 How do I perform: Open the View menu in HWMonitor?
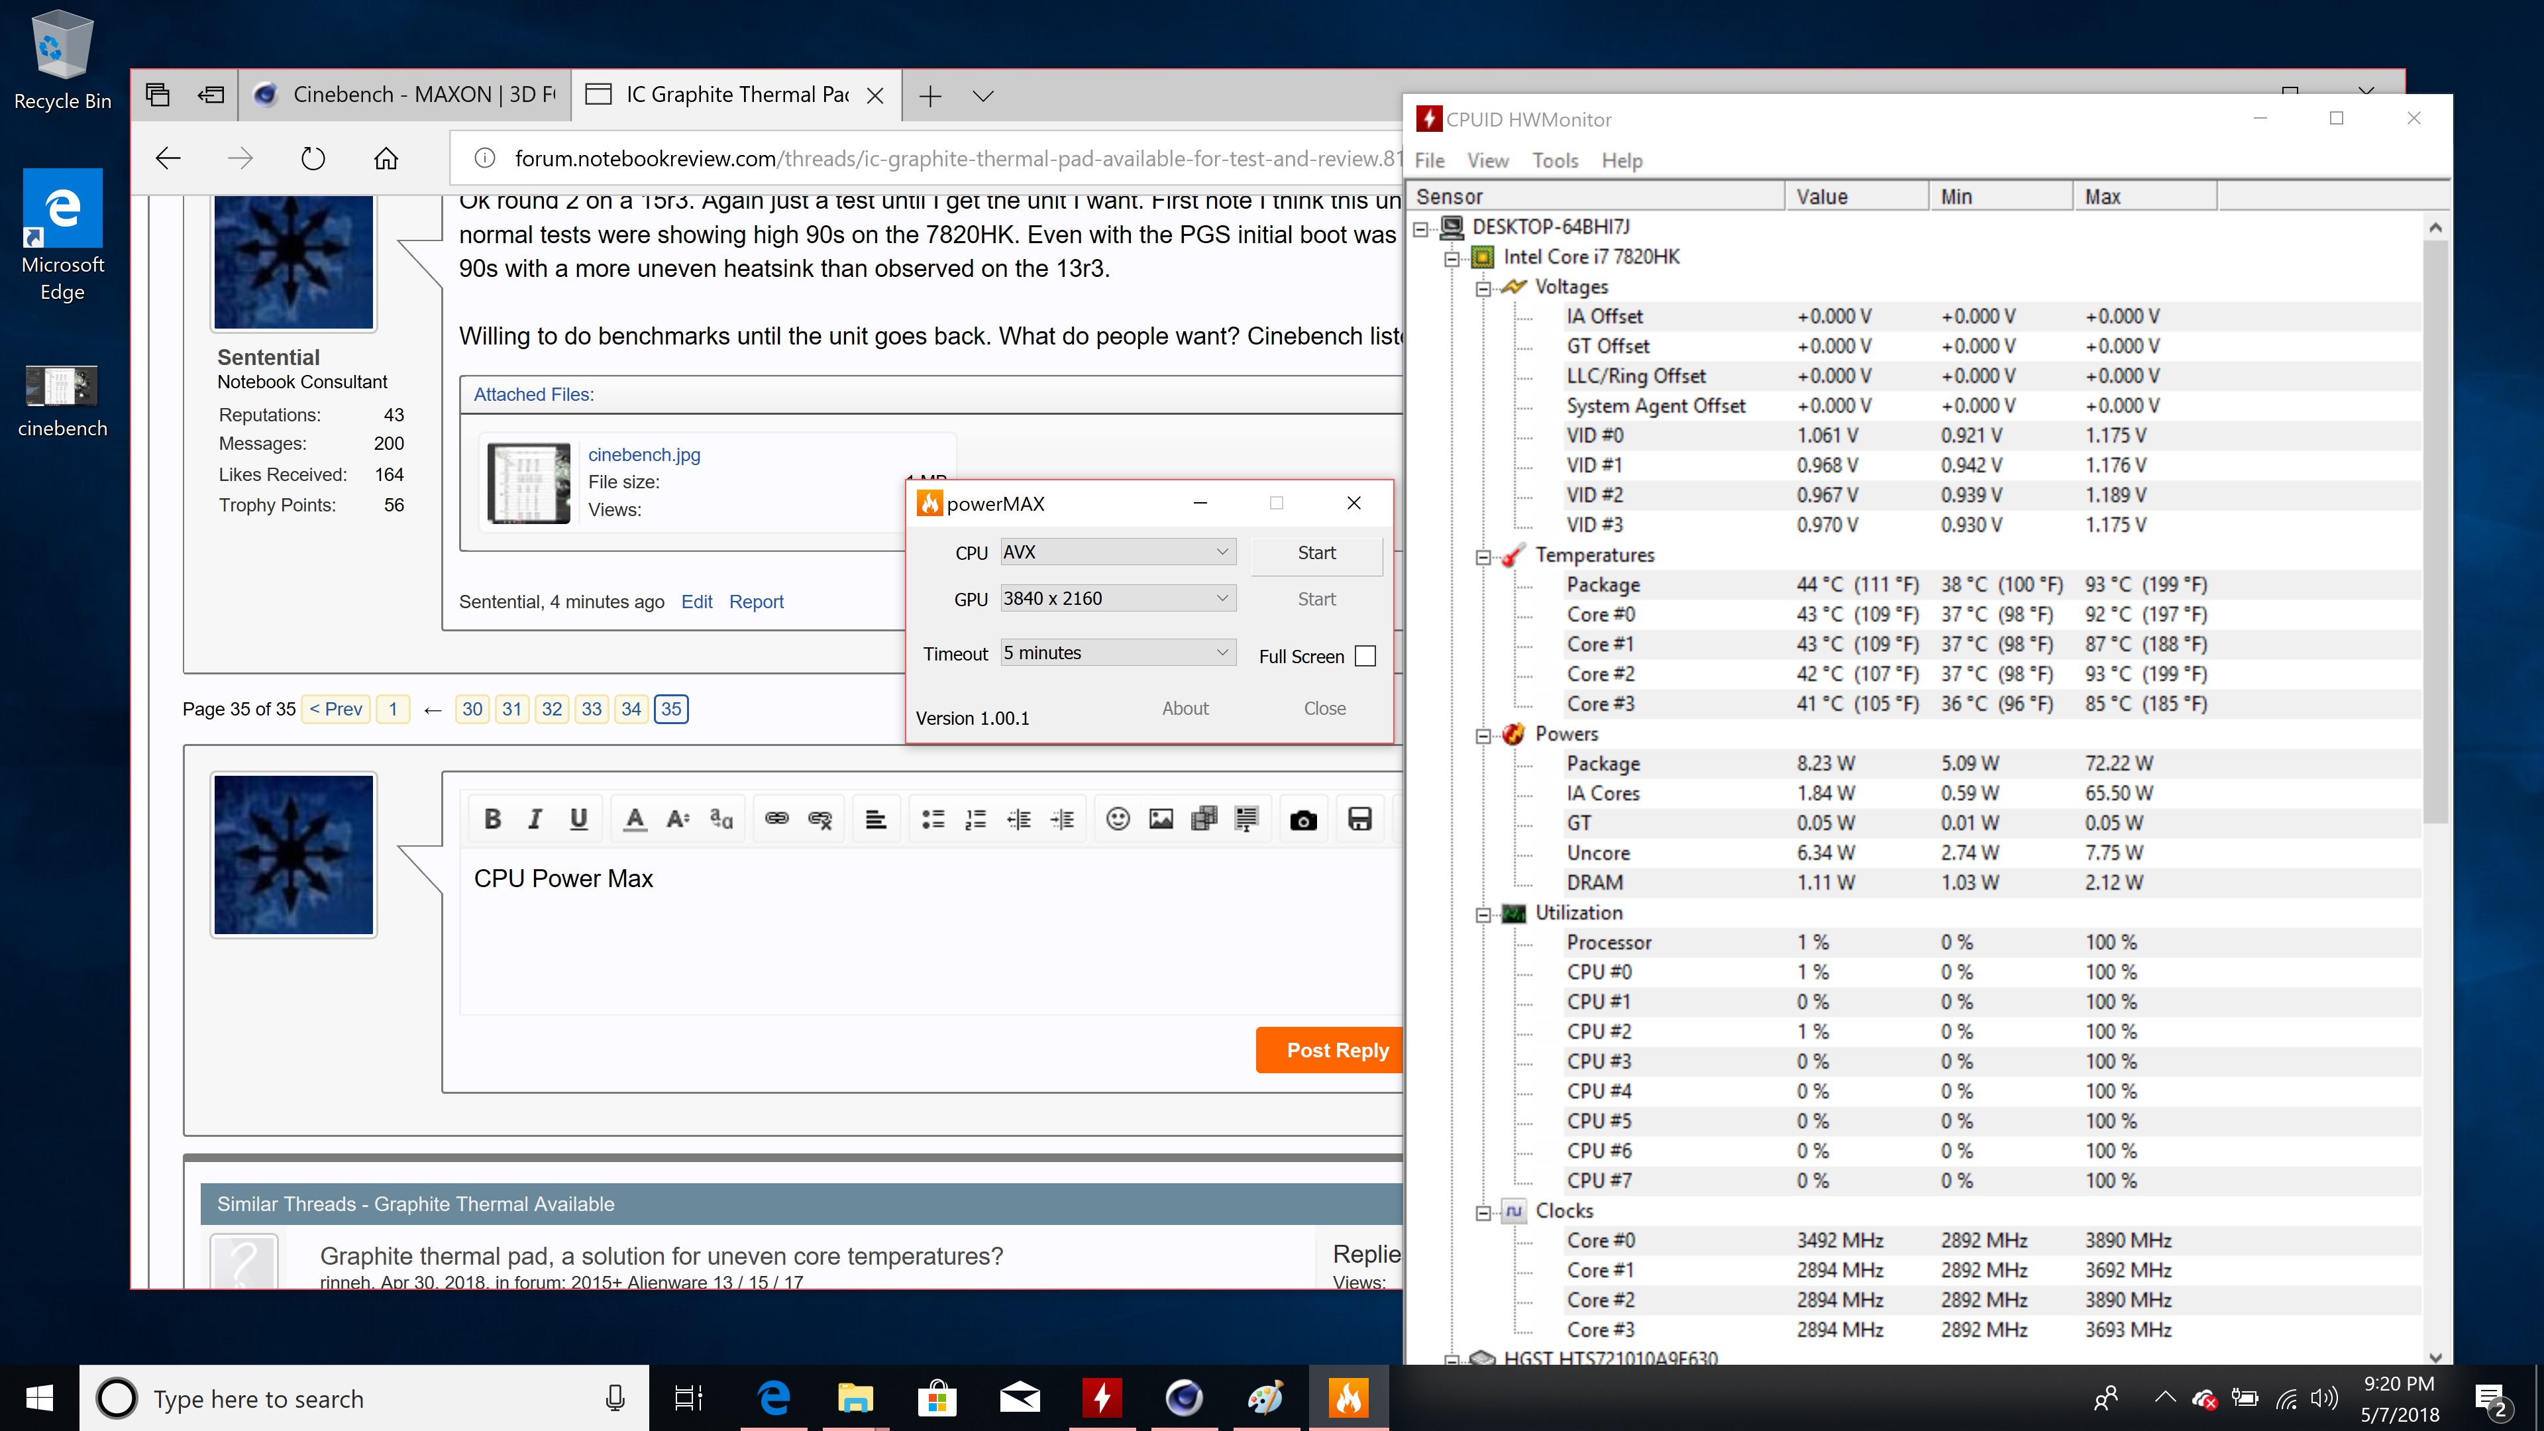[x=1487, y=160]
